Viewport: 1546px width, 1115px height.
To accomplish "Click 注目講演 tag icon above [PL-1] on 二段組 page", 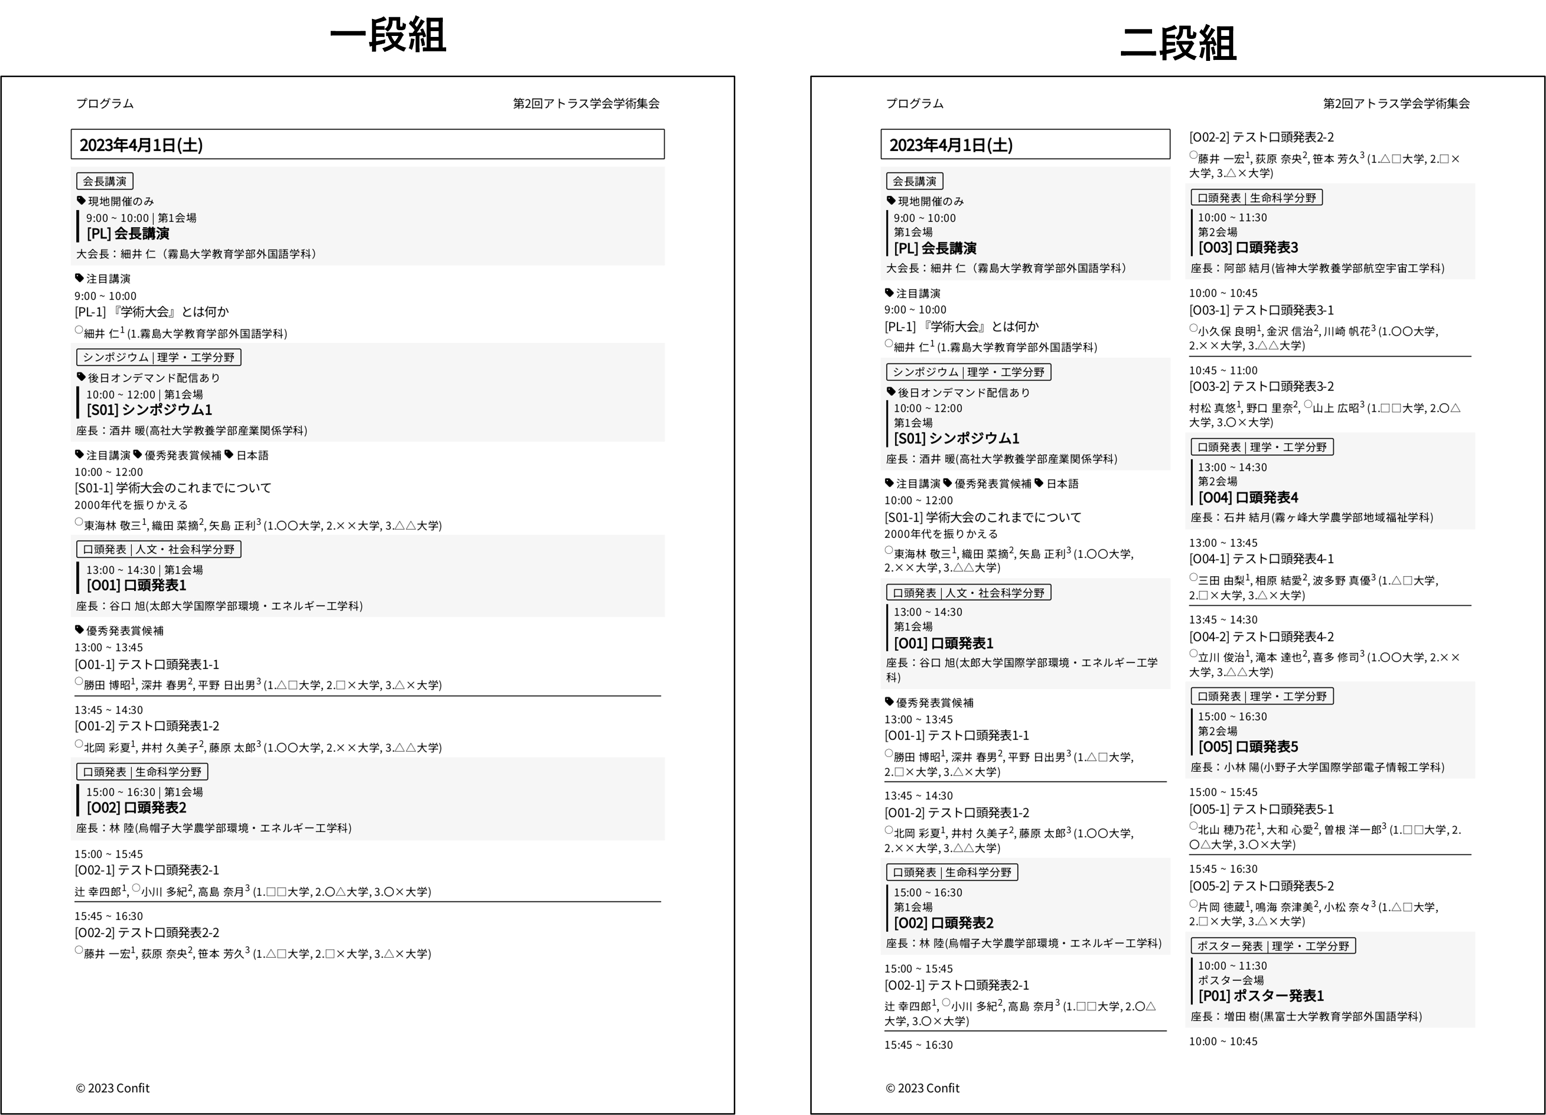I will click(x=889, y=292).
